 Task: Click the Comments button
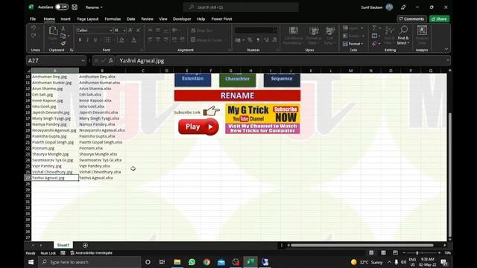click(411, 19)
